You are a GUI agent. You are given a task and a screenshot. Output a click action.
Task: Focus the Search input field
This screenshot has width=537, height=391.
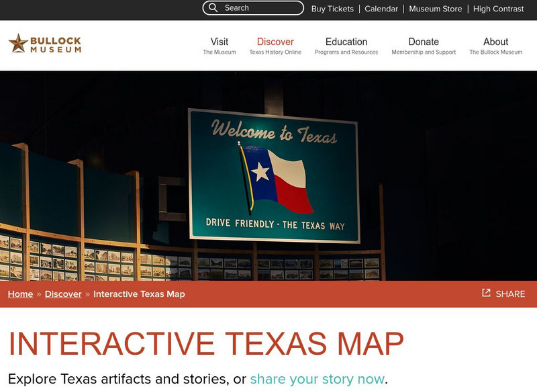point(253,8)
